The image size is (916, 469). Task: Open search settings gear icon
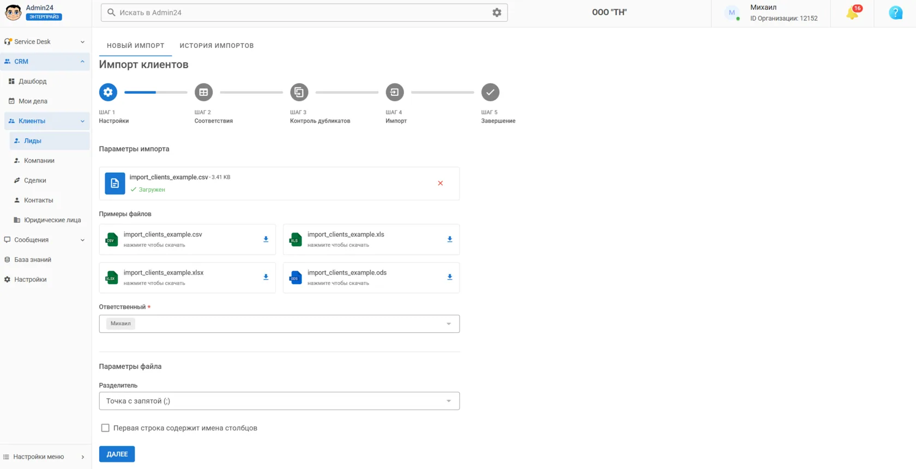click(x=497, y=13)
